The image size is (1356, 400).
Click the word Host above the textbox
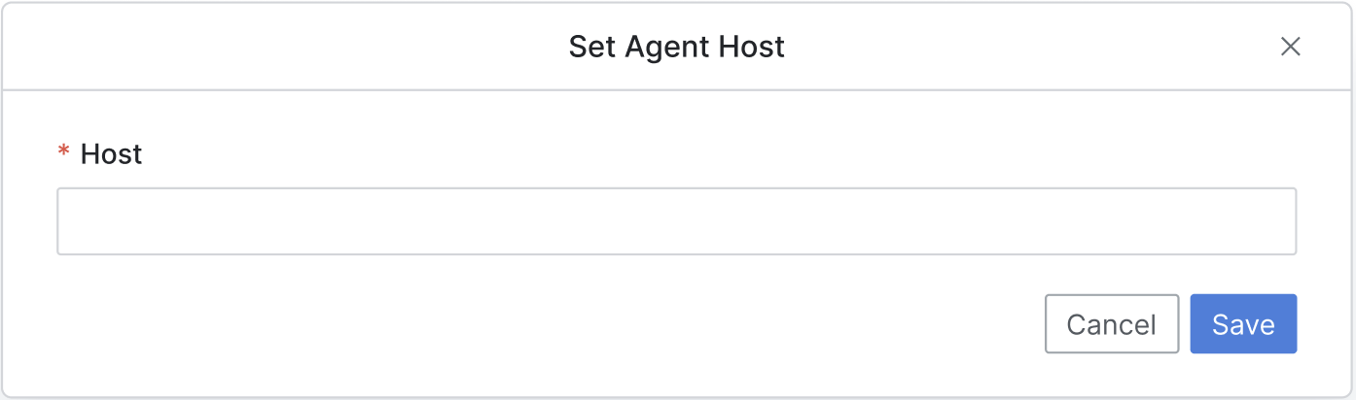coord(111,154)
